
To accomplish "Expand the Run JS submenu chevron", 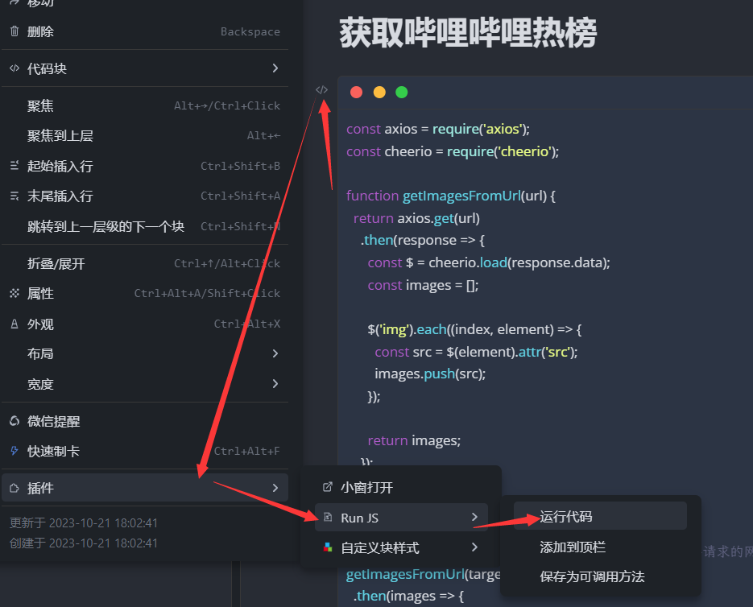I will coord(474,517).
